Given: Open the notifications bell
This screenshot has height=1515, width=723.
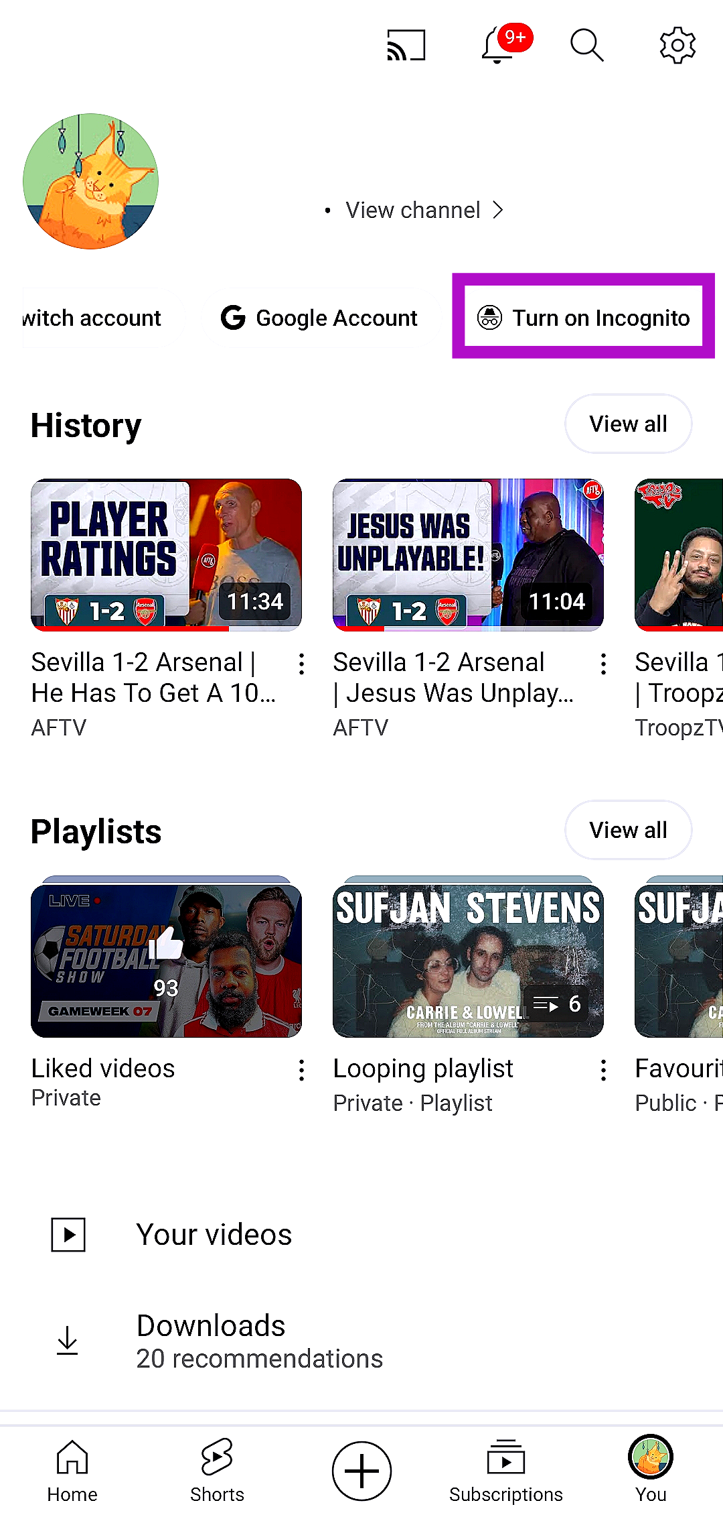Looking at the screenshot, I should pyautogui.click(x=499, y=46).
